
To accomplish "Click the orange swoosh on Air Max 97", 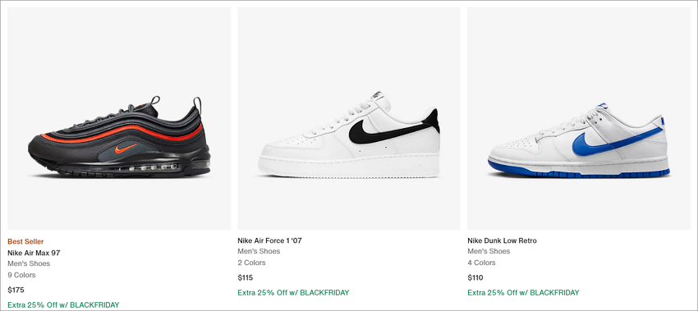I will (126, 149).
